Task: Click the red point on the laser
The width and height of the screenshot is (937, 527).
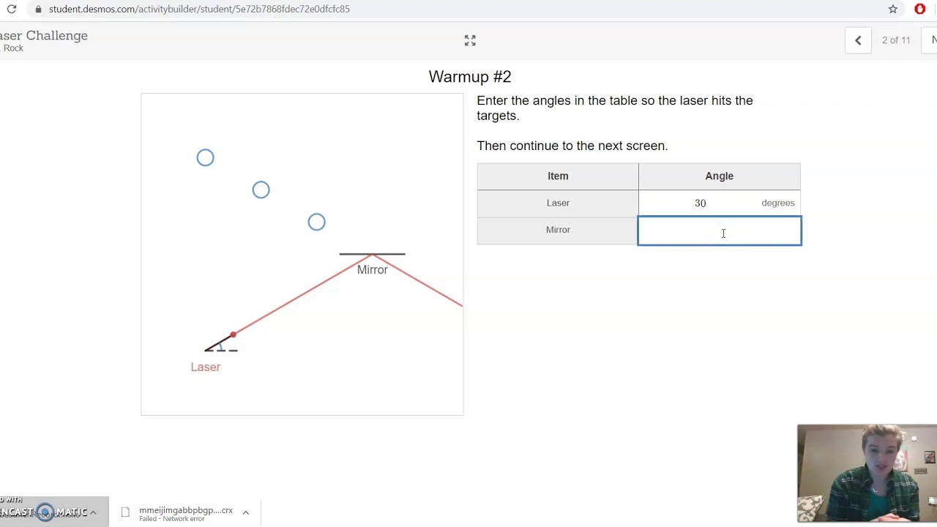Action: pyautogui.click(x=233, y=334)
